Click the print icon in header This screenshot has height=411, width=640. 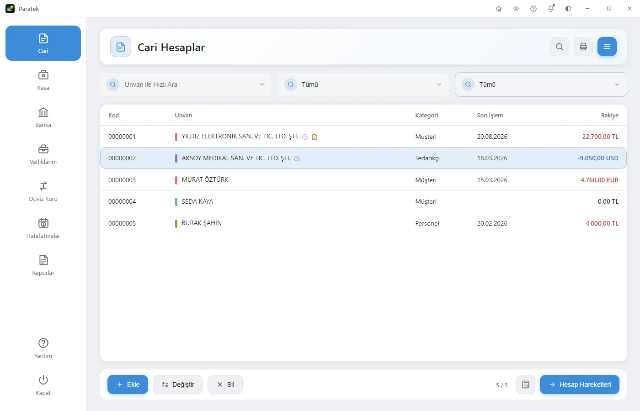point(583,47)
